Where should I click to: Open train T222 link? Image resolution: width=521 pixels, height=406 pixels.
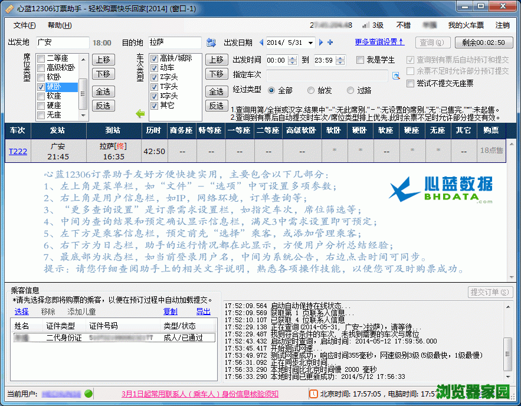pos(18,152)
